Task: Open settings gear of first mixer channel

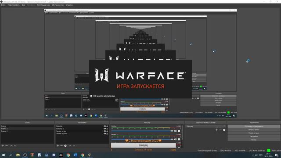Action: [179, 131]
